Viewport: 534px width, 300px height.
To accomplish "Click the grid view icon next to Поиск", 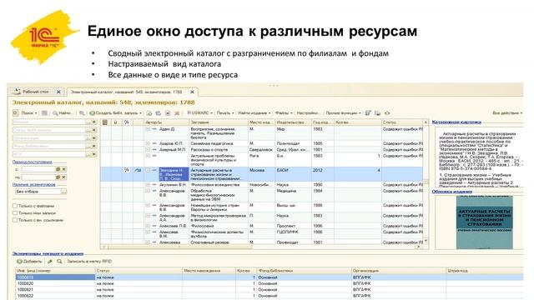I will 44,113.
